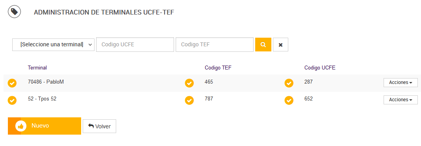
Task: Toggle the check mark for terminal 70486 - PabloM
Action: [12, 83]
